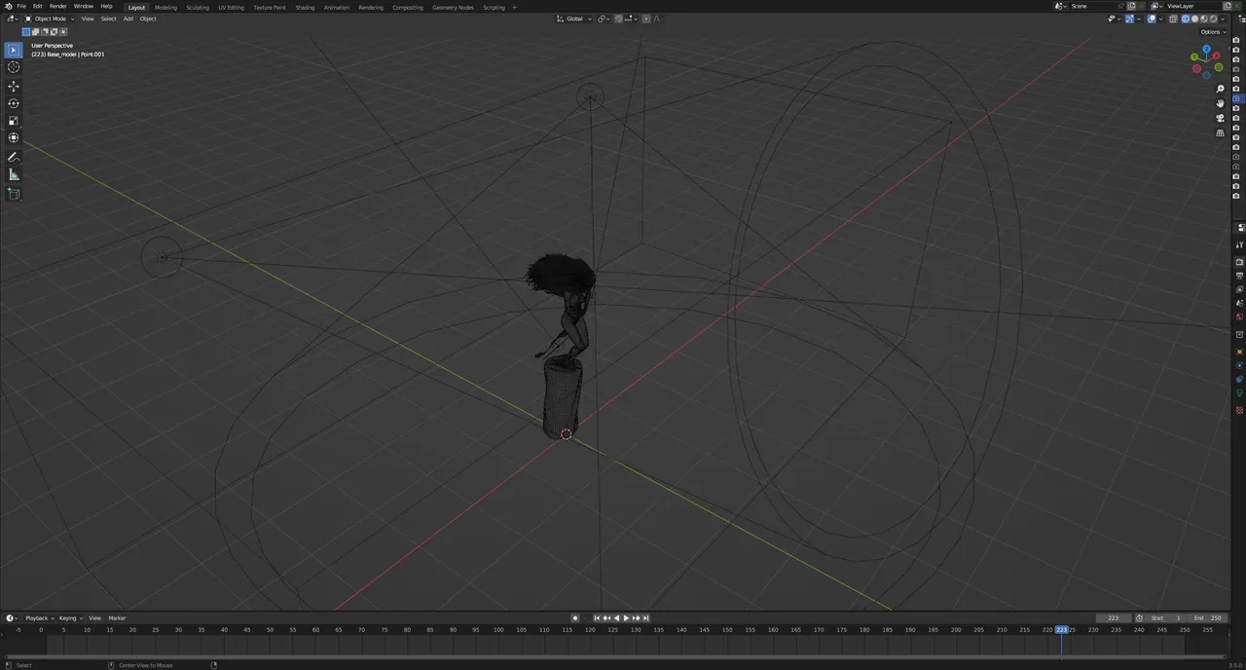Open the Object properties tab icon

[x=1239, y=352]
